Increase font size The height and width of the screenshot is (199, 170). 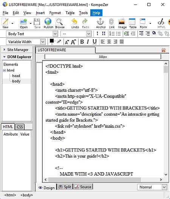73,42
